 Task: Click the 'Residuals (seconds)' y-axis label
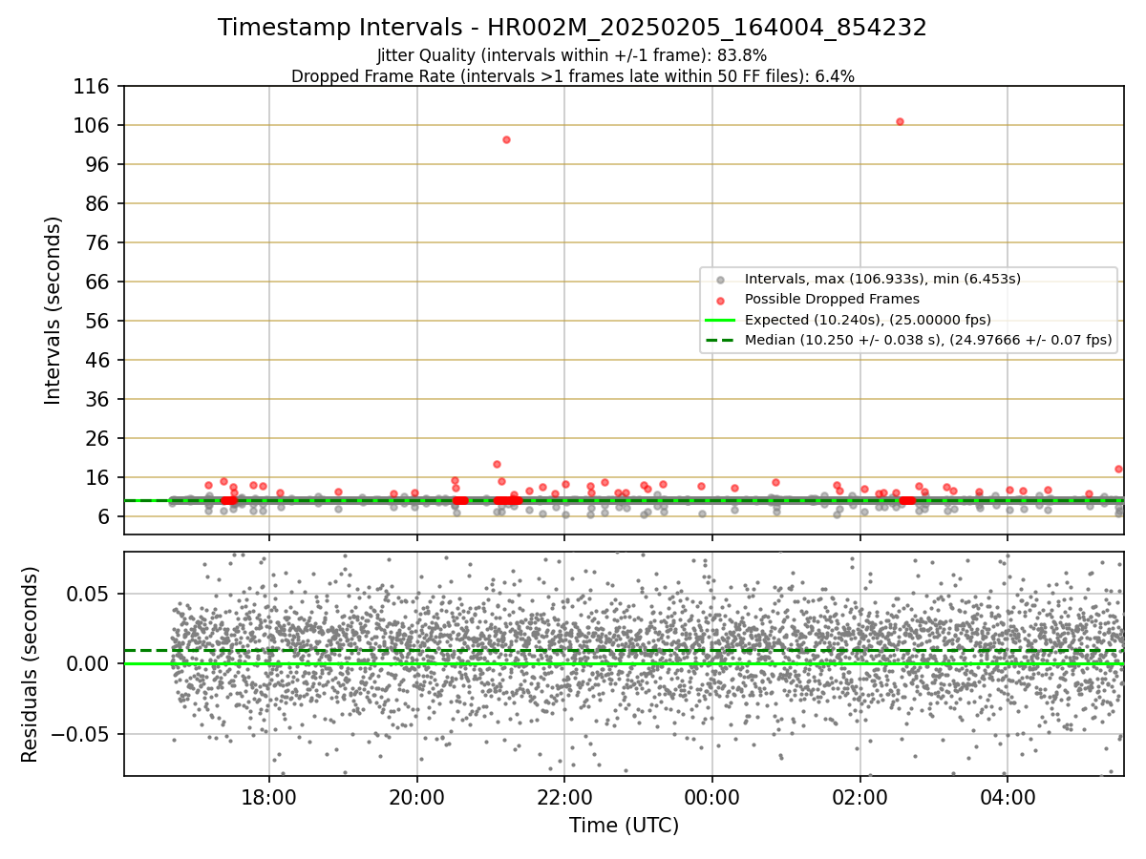point(31,664)
